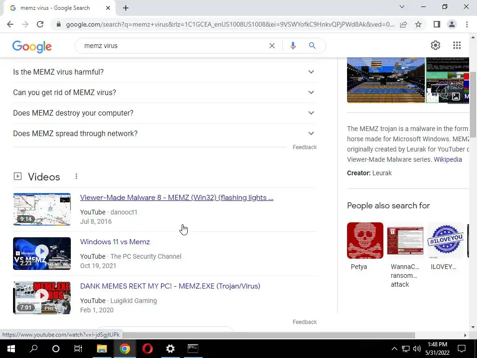This screenshot has width=477, height=358.
Task: Open volume control in system tray
Action: (x=417, y=349)
